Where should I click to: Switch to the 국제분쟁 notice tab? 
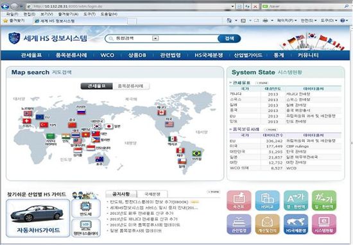pyautogui.click(x=152, y=194)
